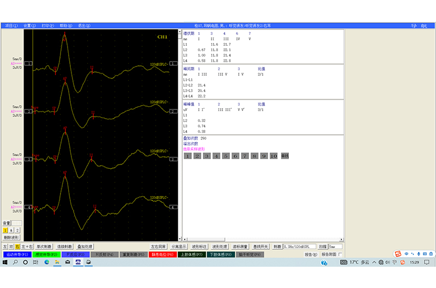
Task: Open the Sogou input method tray icon
Action: (402, 262)
